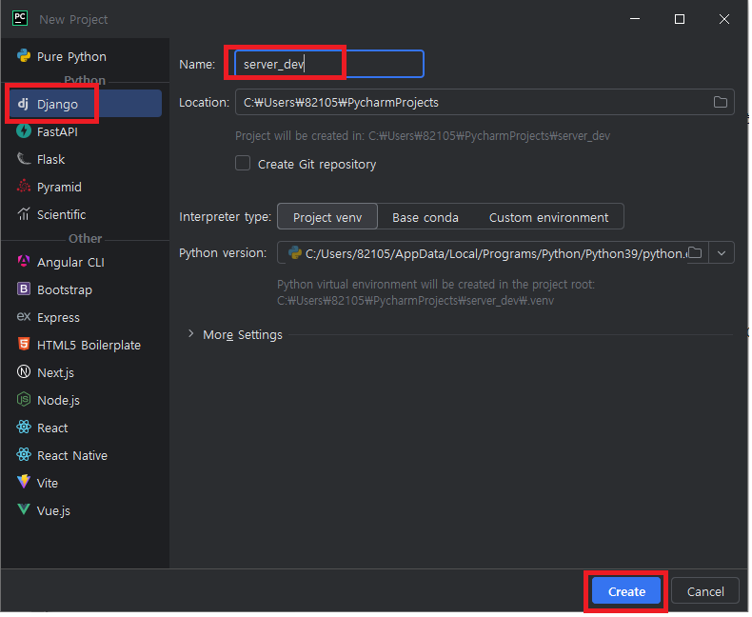This screenshot has width=752, height=617.
Task: Click the Node.js hexagon icon
Action: coord(24,400)
